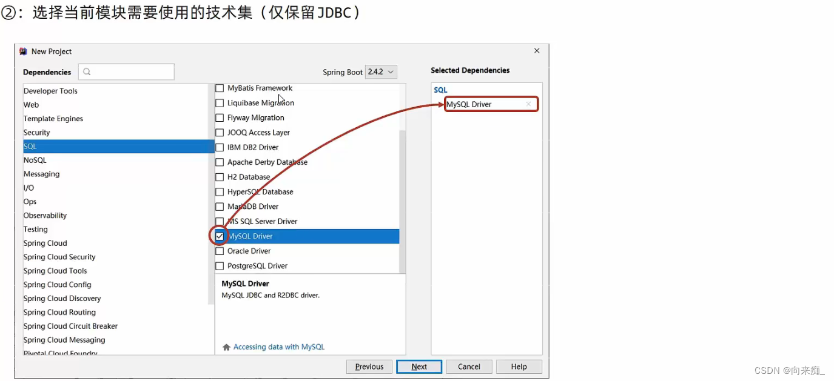This screenshot has width=834, height=381.
Task: Check the Flyway Migration option
Action: click(220, 118)
